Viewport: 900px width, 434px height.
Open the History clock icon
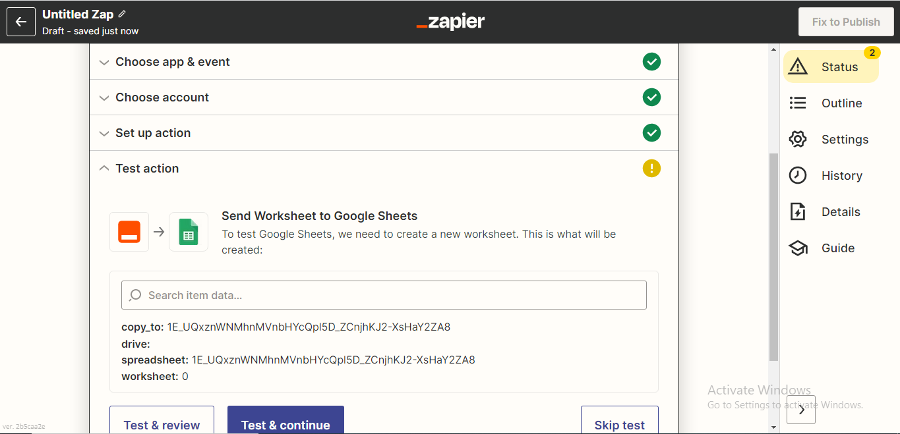(x=798, y=175)
